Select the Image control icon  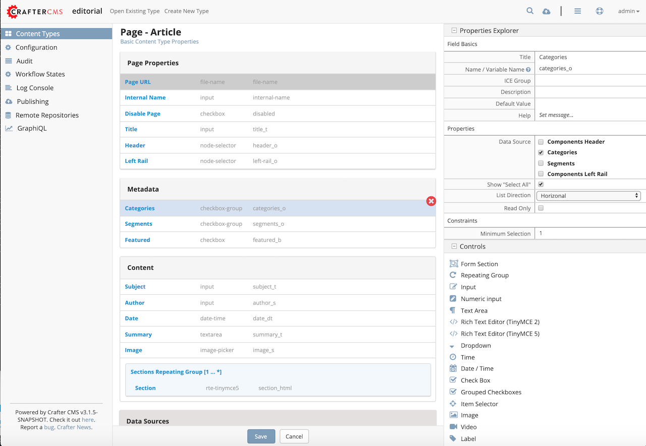[453, 415]
